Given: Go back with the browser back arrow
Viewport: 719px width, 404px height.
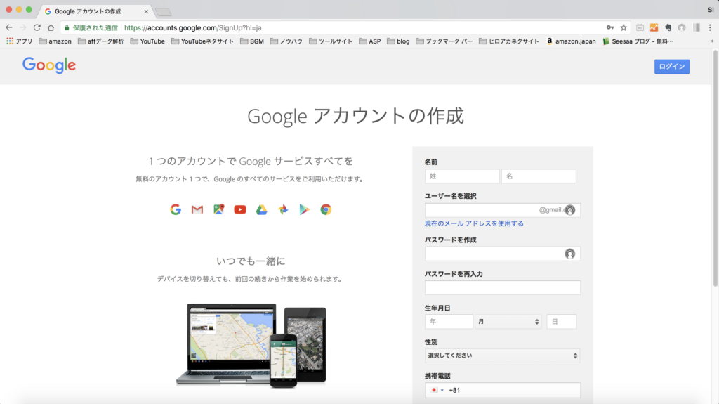Looking at the screenshot, I should click(x=8, y=27).
